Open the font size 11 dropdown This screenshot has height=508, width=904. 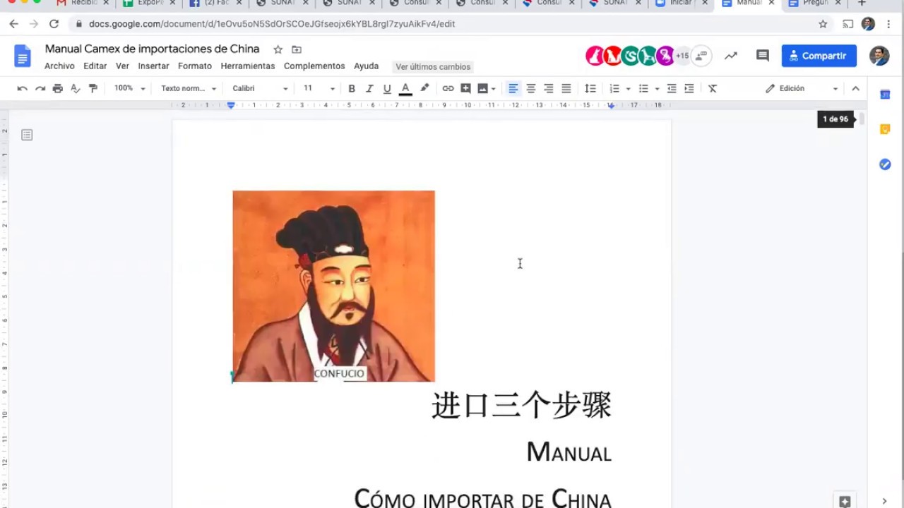(x=319, y=88)
